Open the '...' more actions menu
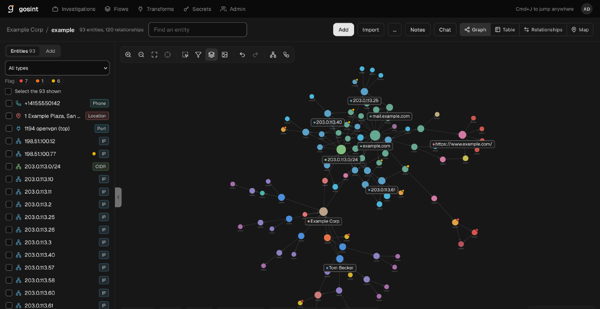 pos(394,30)
